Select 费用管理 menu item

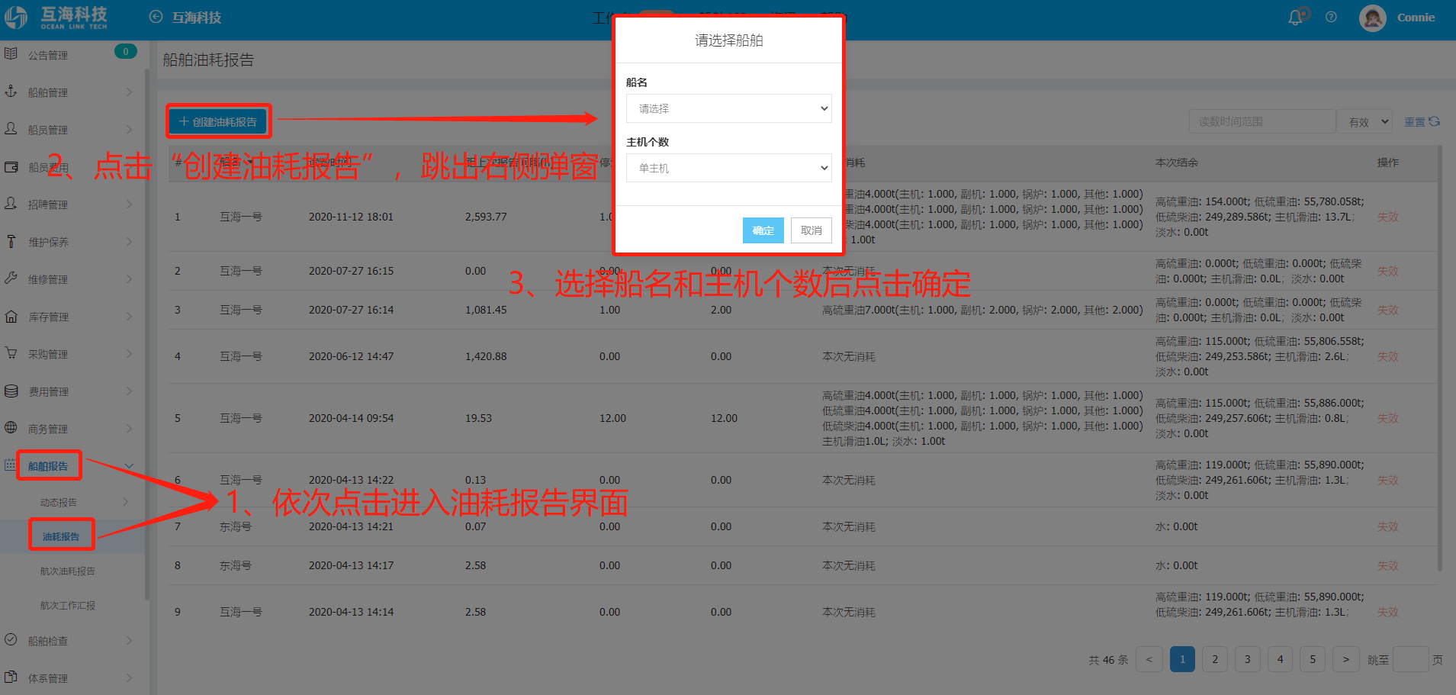48,391
